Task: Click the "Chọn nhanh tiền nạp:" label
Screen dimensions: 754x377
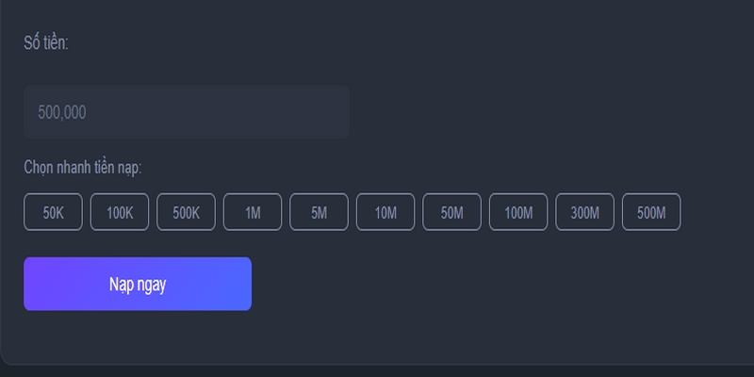Action: tap(83, 168)
